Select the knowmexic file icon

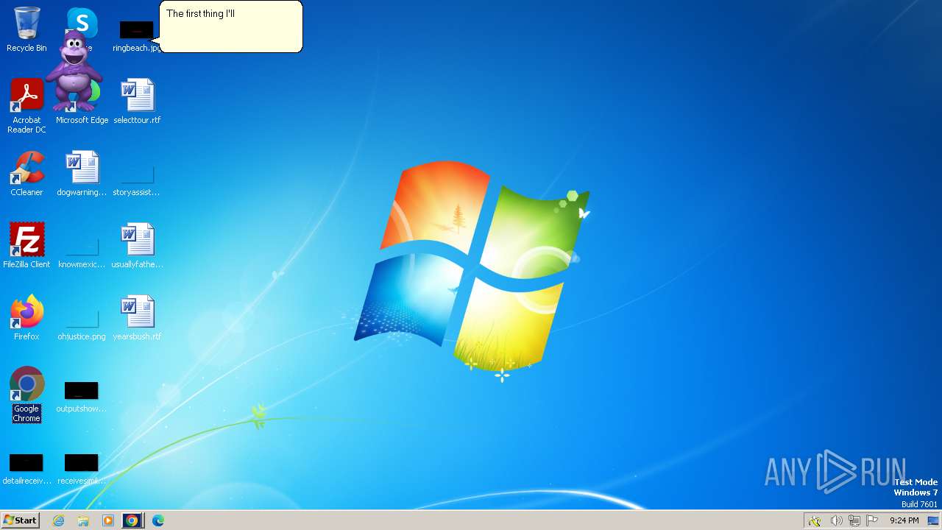pyautogui.click(x=82, y=252)
